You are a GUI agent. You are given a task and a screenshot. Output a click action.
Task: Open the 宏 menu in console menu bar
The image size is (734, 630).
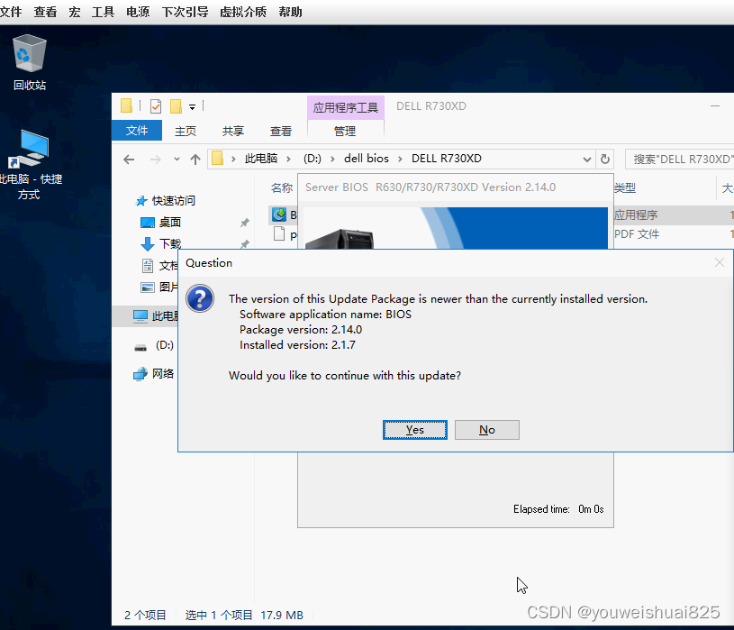pos(75,12)
